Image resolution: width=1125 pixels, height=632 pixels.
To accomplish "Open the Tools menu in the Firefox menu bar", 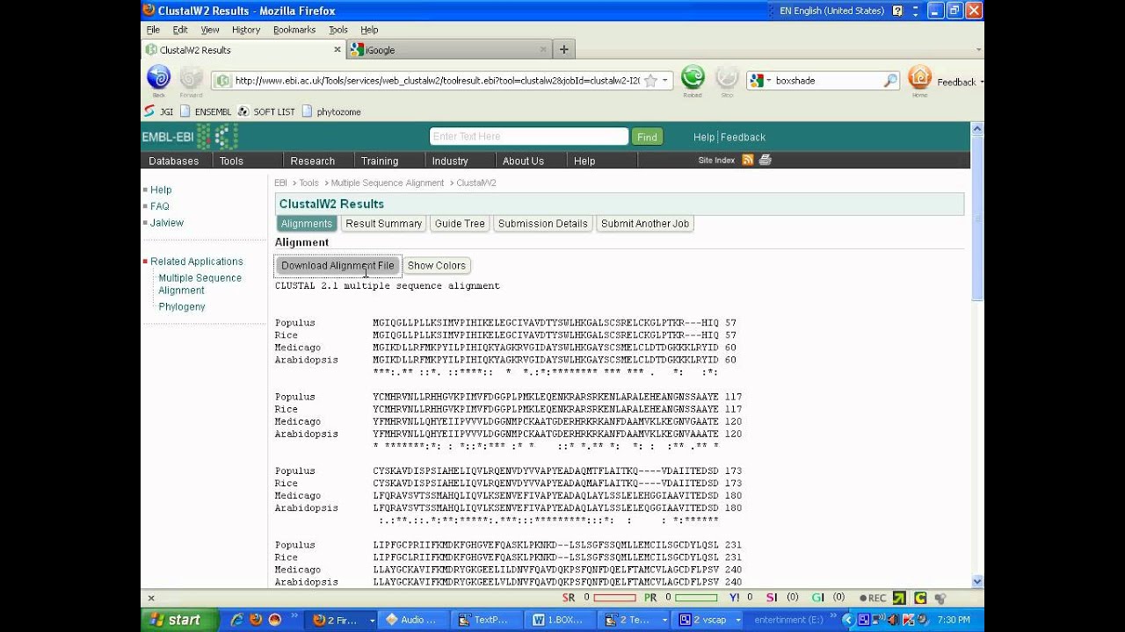I will [x=338, y=30].
